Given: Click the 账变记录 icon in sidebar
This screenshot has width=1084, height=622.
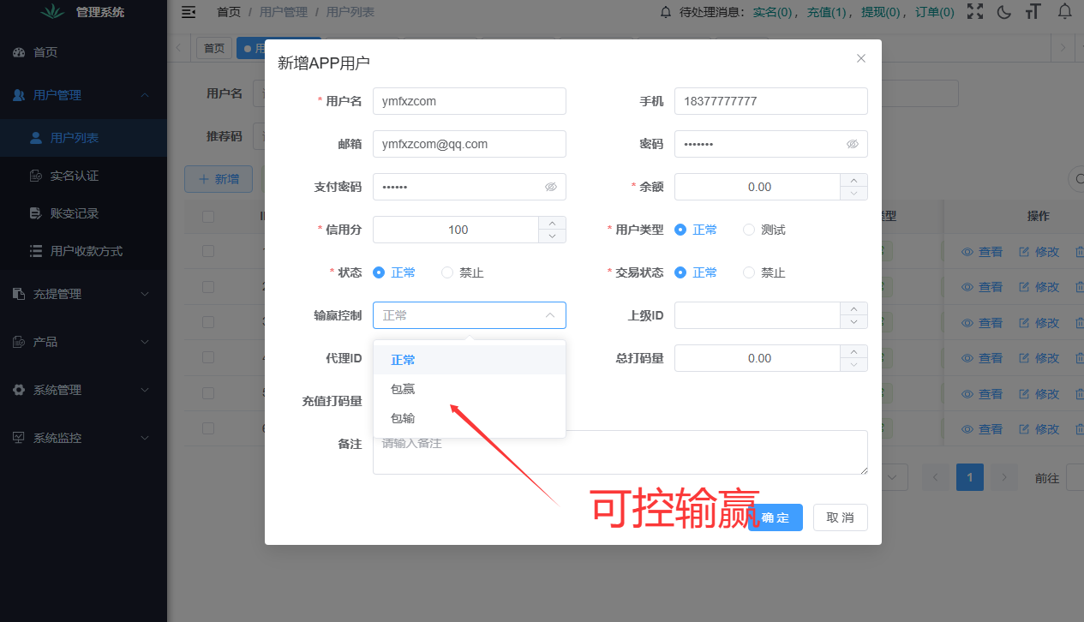Looking at the screenshot, I should point(36,213).
